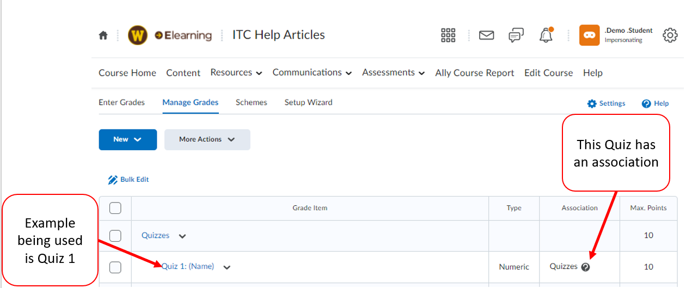Tick the Quizzes category checkbox

pyautogui.click(x=115, y=236)
